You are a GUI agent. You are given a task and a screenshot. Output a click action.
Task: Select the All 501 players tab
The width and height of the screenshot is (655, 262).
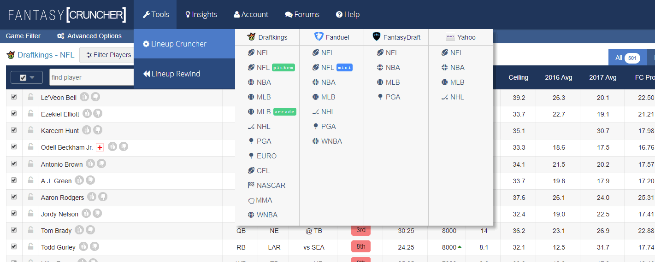[x=627, y=58]
